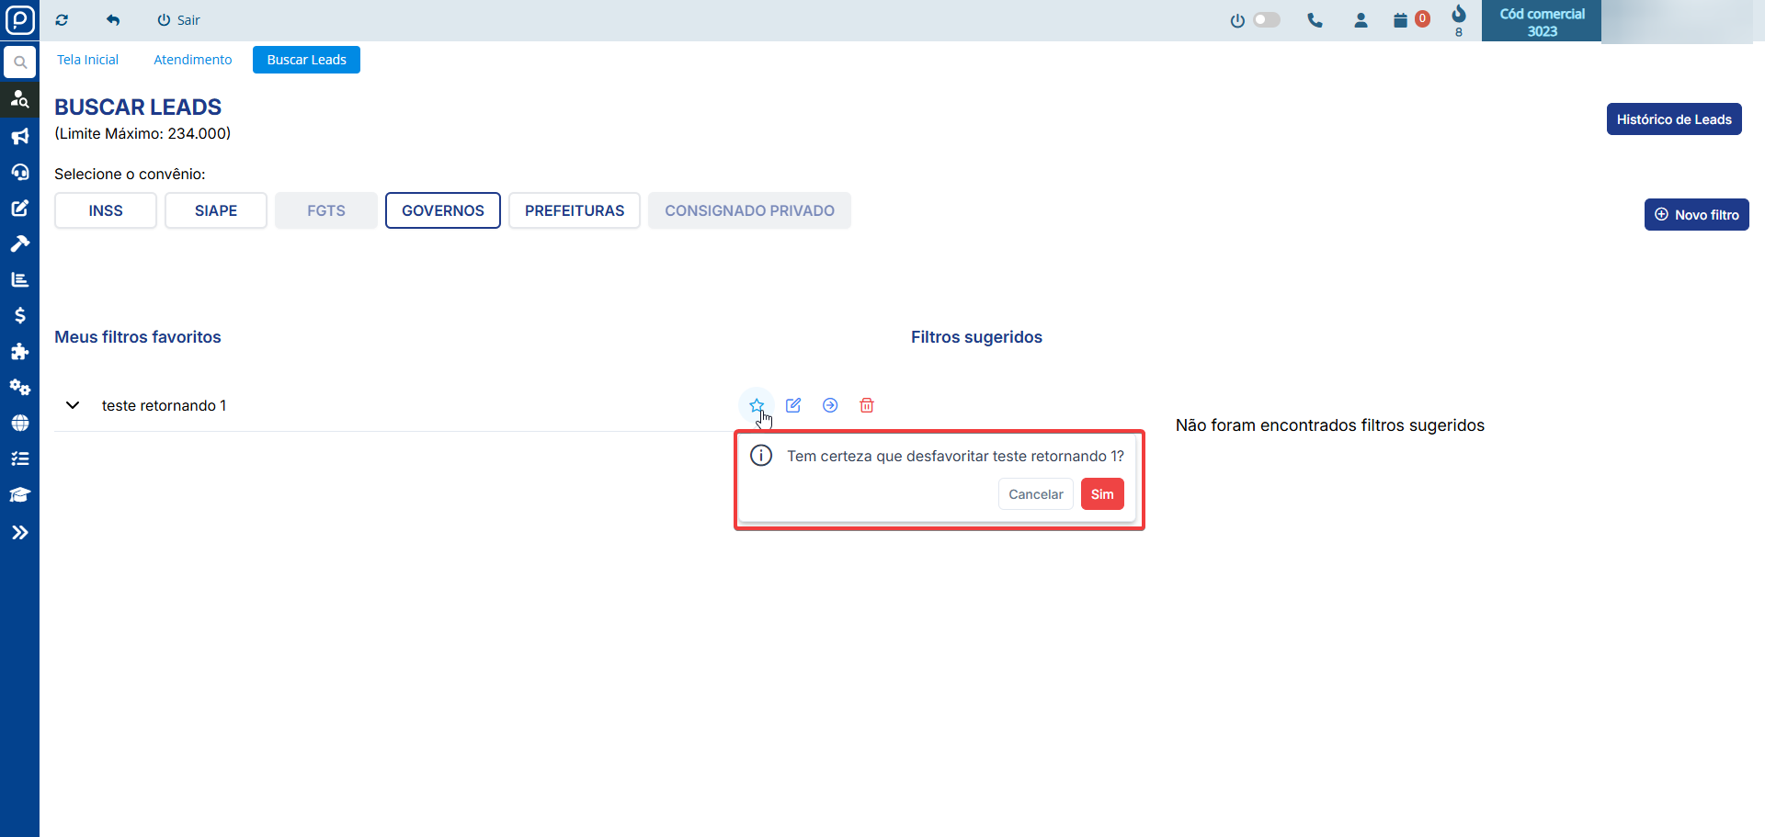Expand the teste retornando 1 filter row
Viewport: 1765px width, 837px height.
click(73, 405)
